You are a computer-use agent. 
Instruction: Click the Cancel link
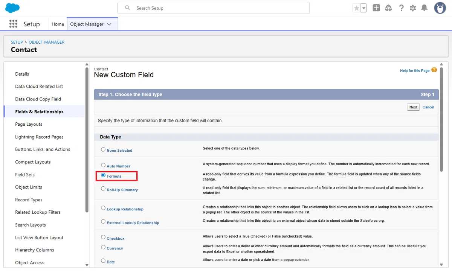[x=428, y=107]
